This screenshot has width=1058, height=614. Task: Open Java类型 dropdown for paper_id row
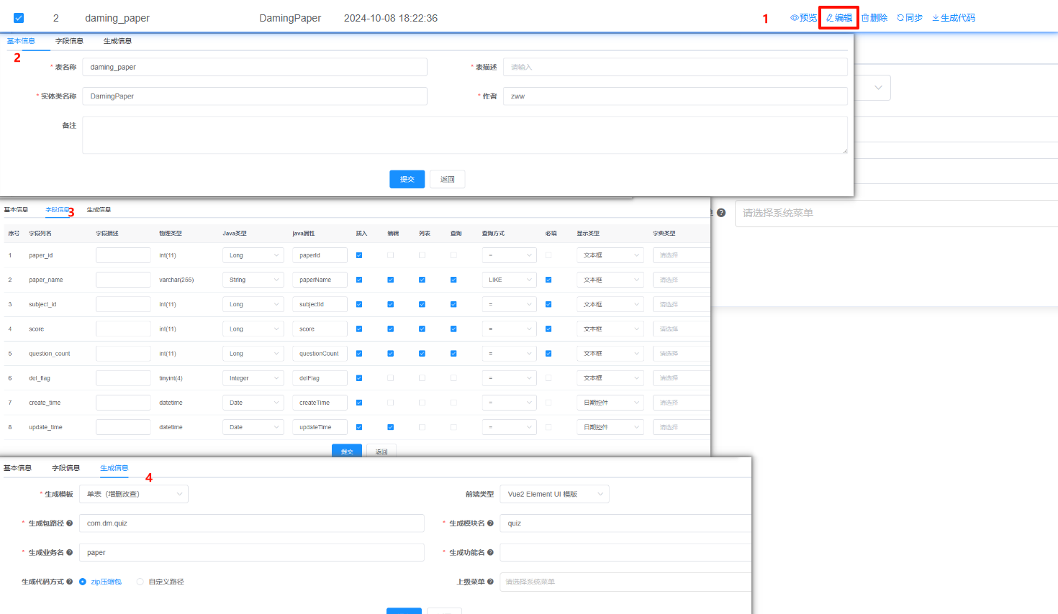pos(253,255)
